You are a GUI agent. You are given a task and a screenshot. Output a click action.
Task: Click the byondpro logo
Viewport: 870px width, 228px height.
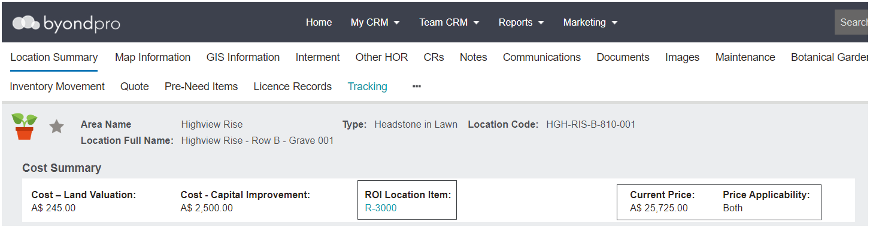pos(66,23)
